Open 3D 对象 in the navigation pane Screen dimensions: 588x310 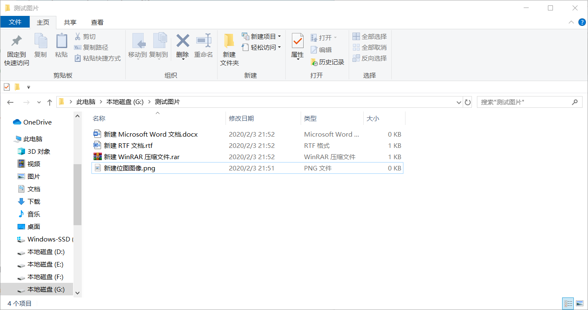tap(34, 152)
